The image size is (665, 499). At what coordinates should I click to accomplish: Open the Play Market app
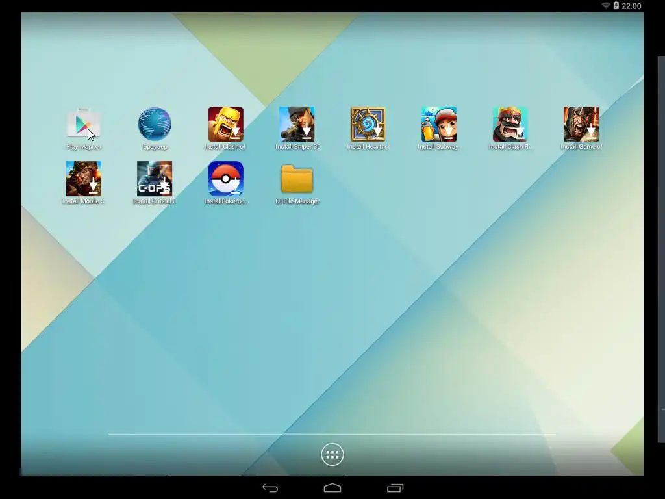(84, 123)
